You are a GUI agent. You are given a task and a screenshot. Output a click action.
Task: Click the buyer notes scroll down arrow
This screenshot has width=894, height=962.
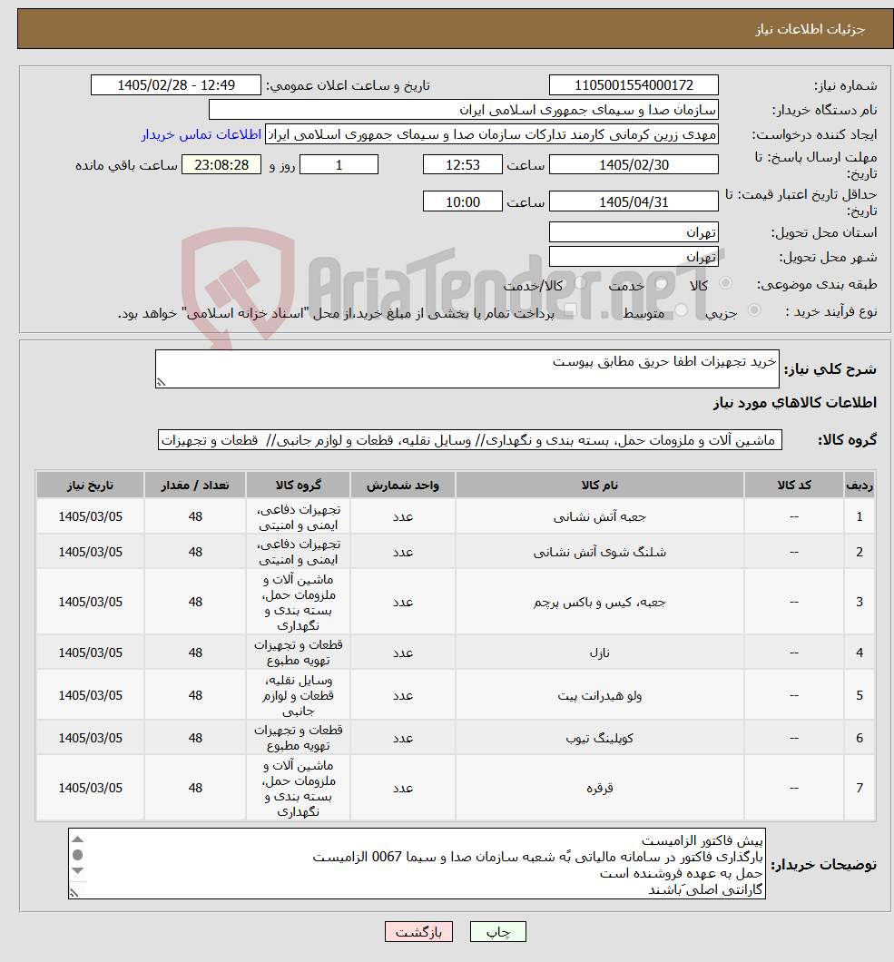point(77,870)
